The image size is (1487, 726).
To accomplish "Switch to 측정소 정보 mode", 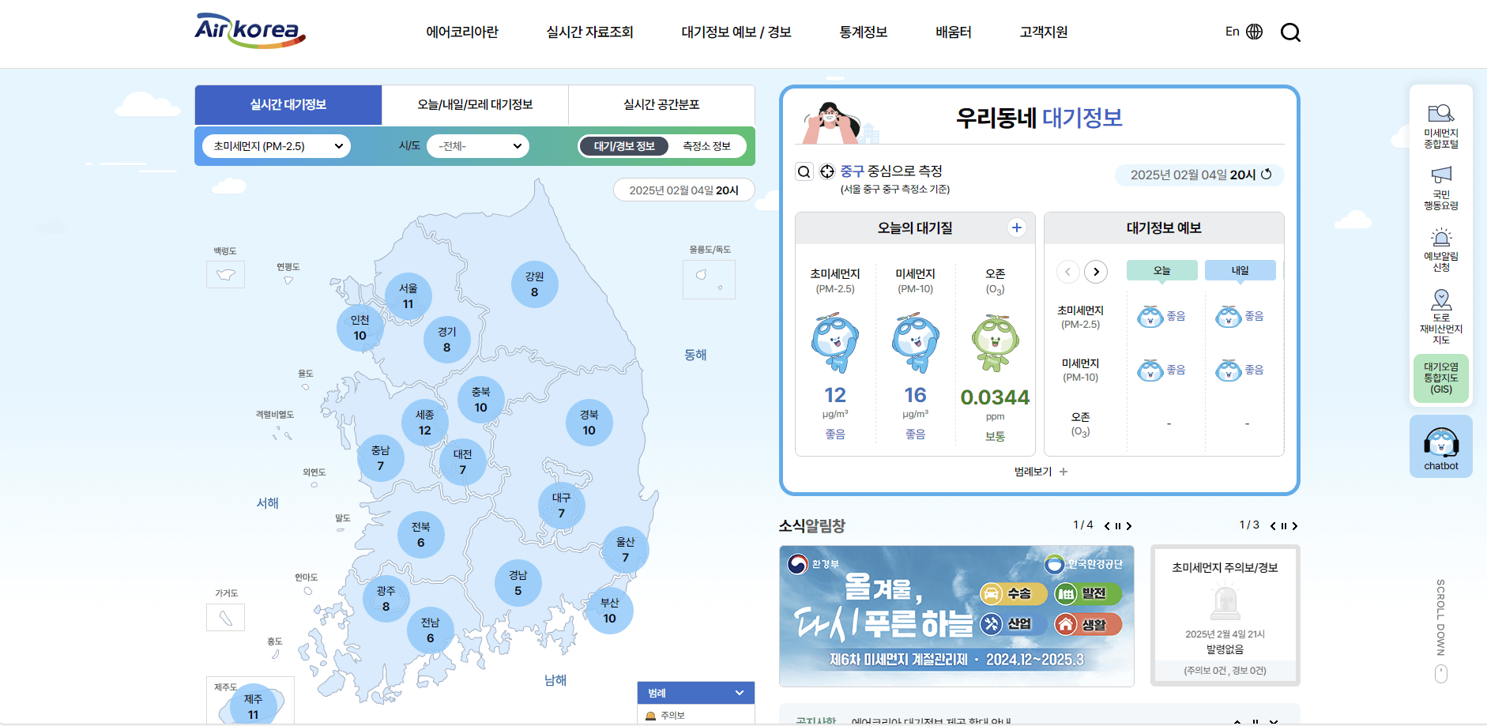I will (706, 145).
